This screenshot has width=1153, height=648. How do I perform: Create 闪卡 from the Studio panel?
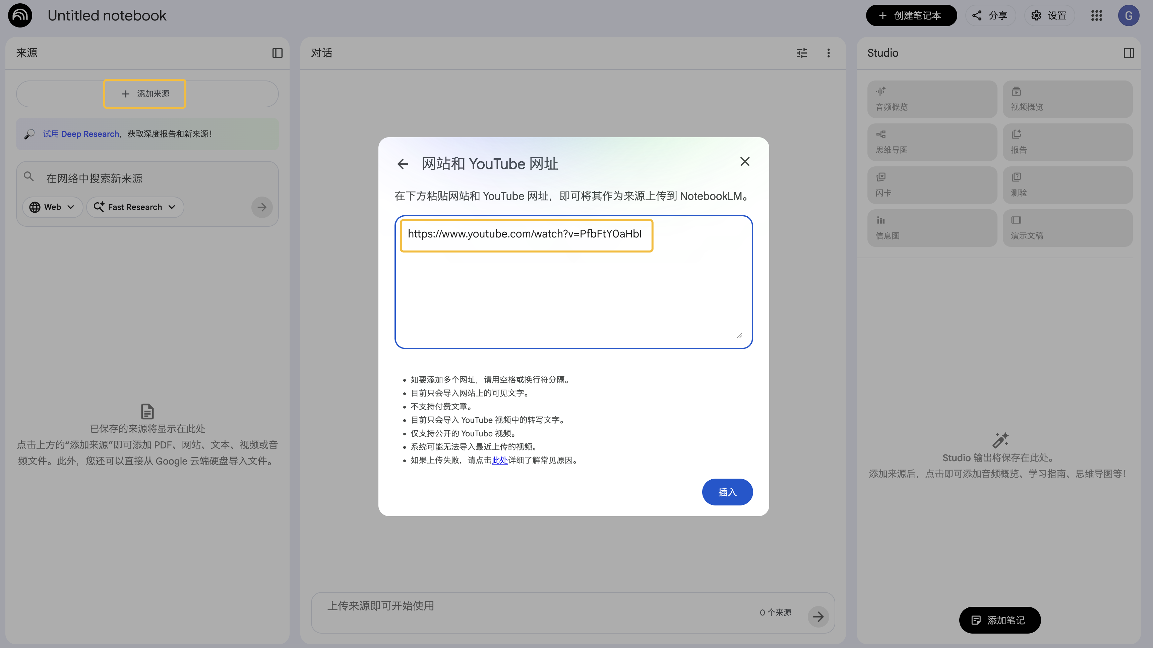(x=932, y=184)
